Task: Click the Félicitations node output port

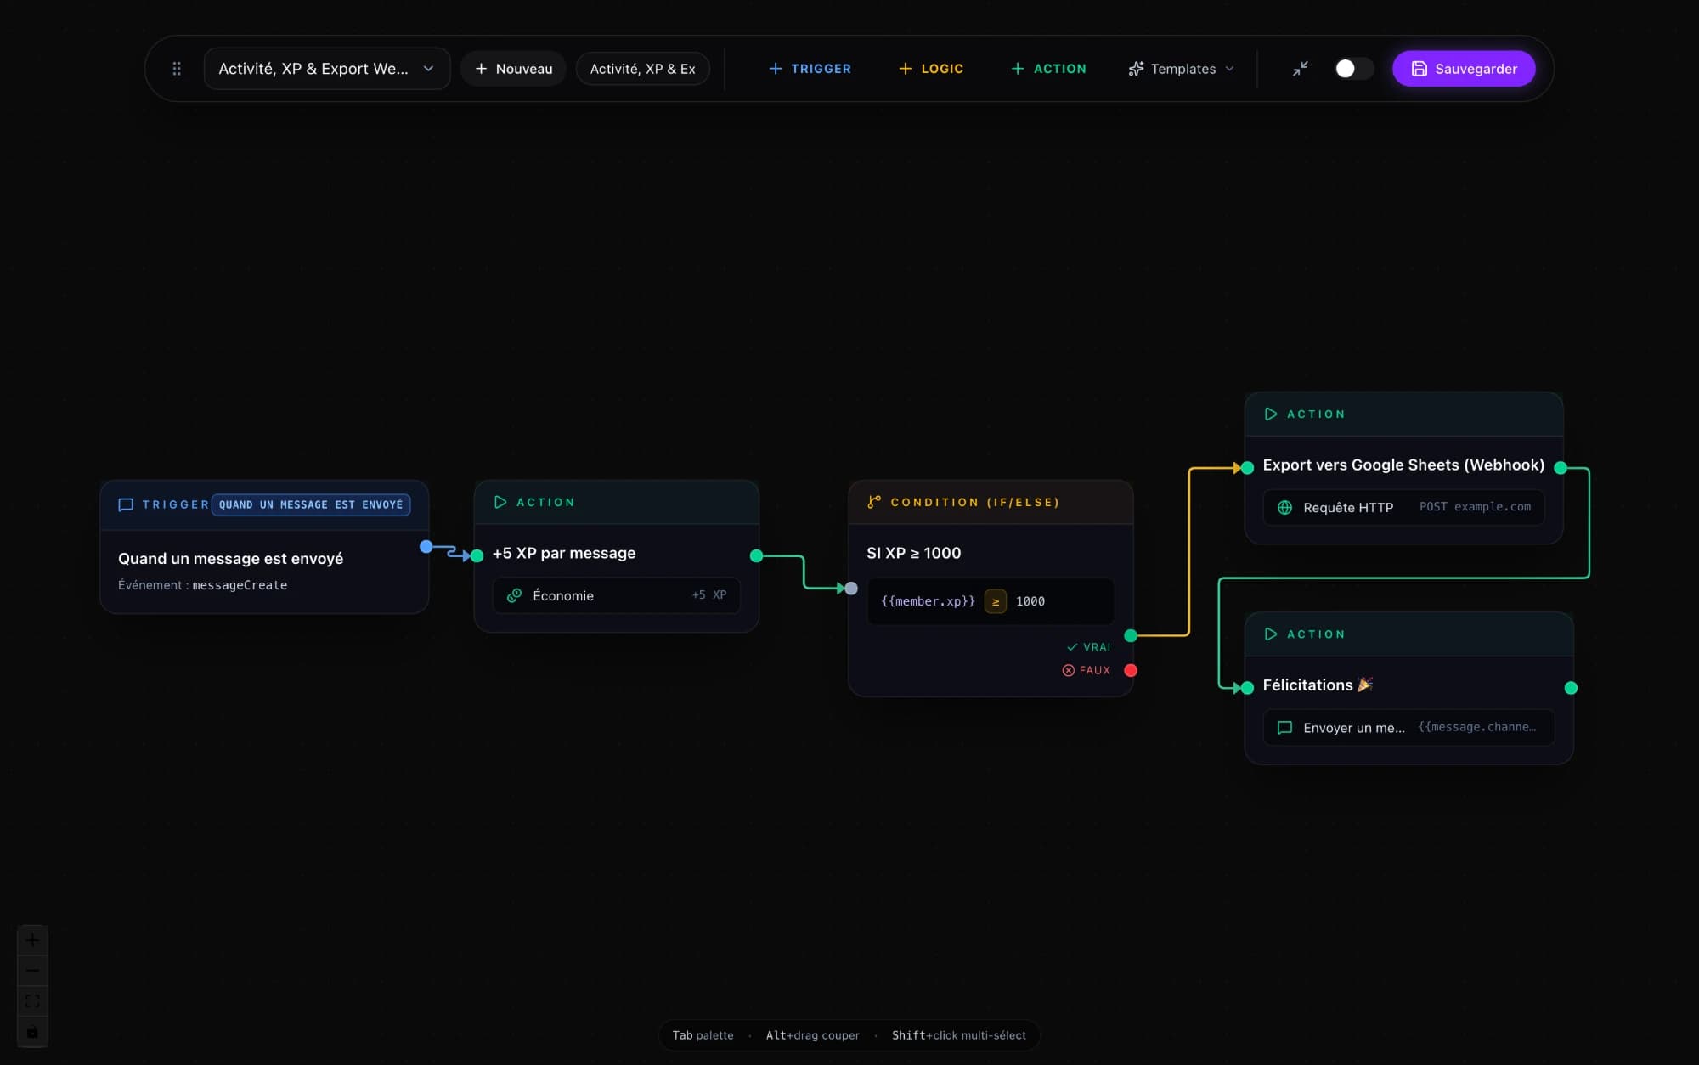Action: point(1571,687)
